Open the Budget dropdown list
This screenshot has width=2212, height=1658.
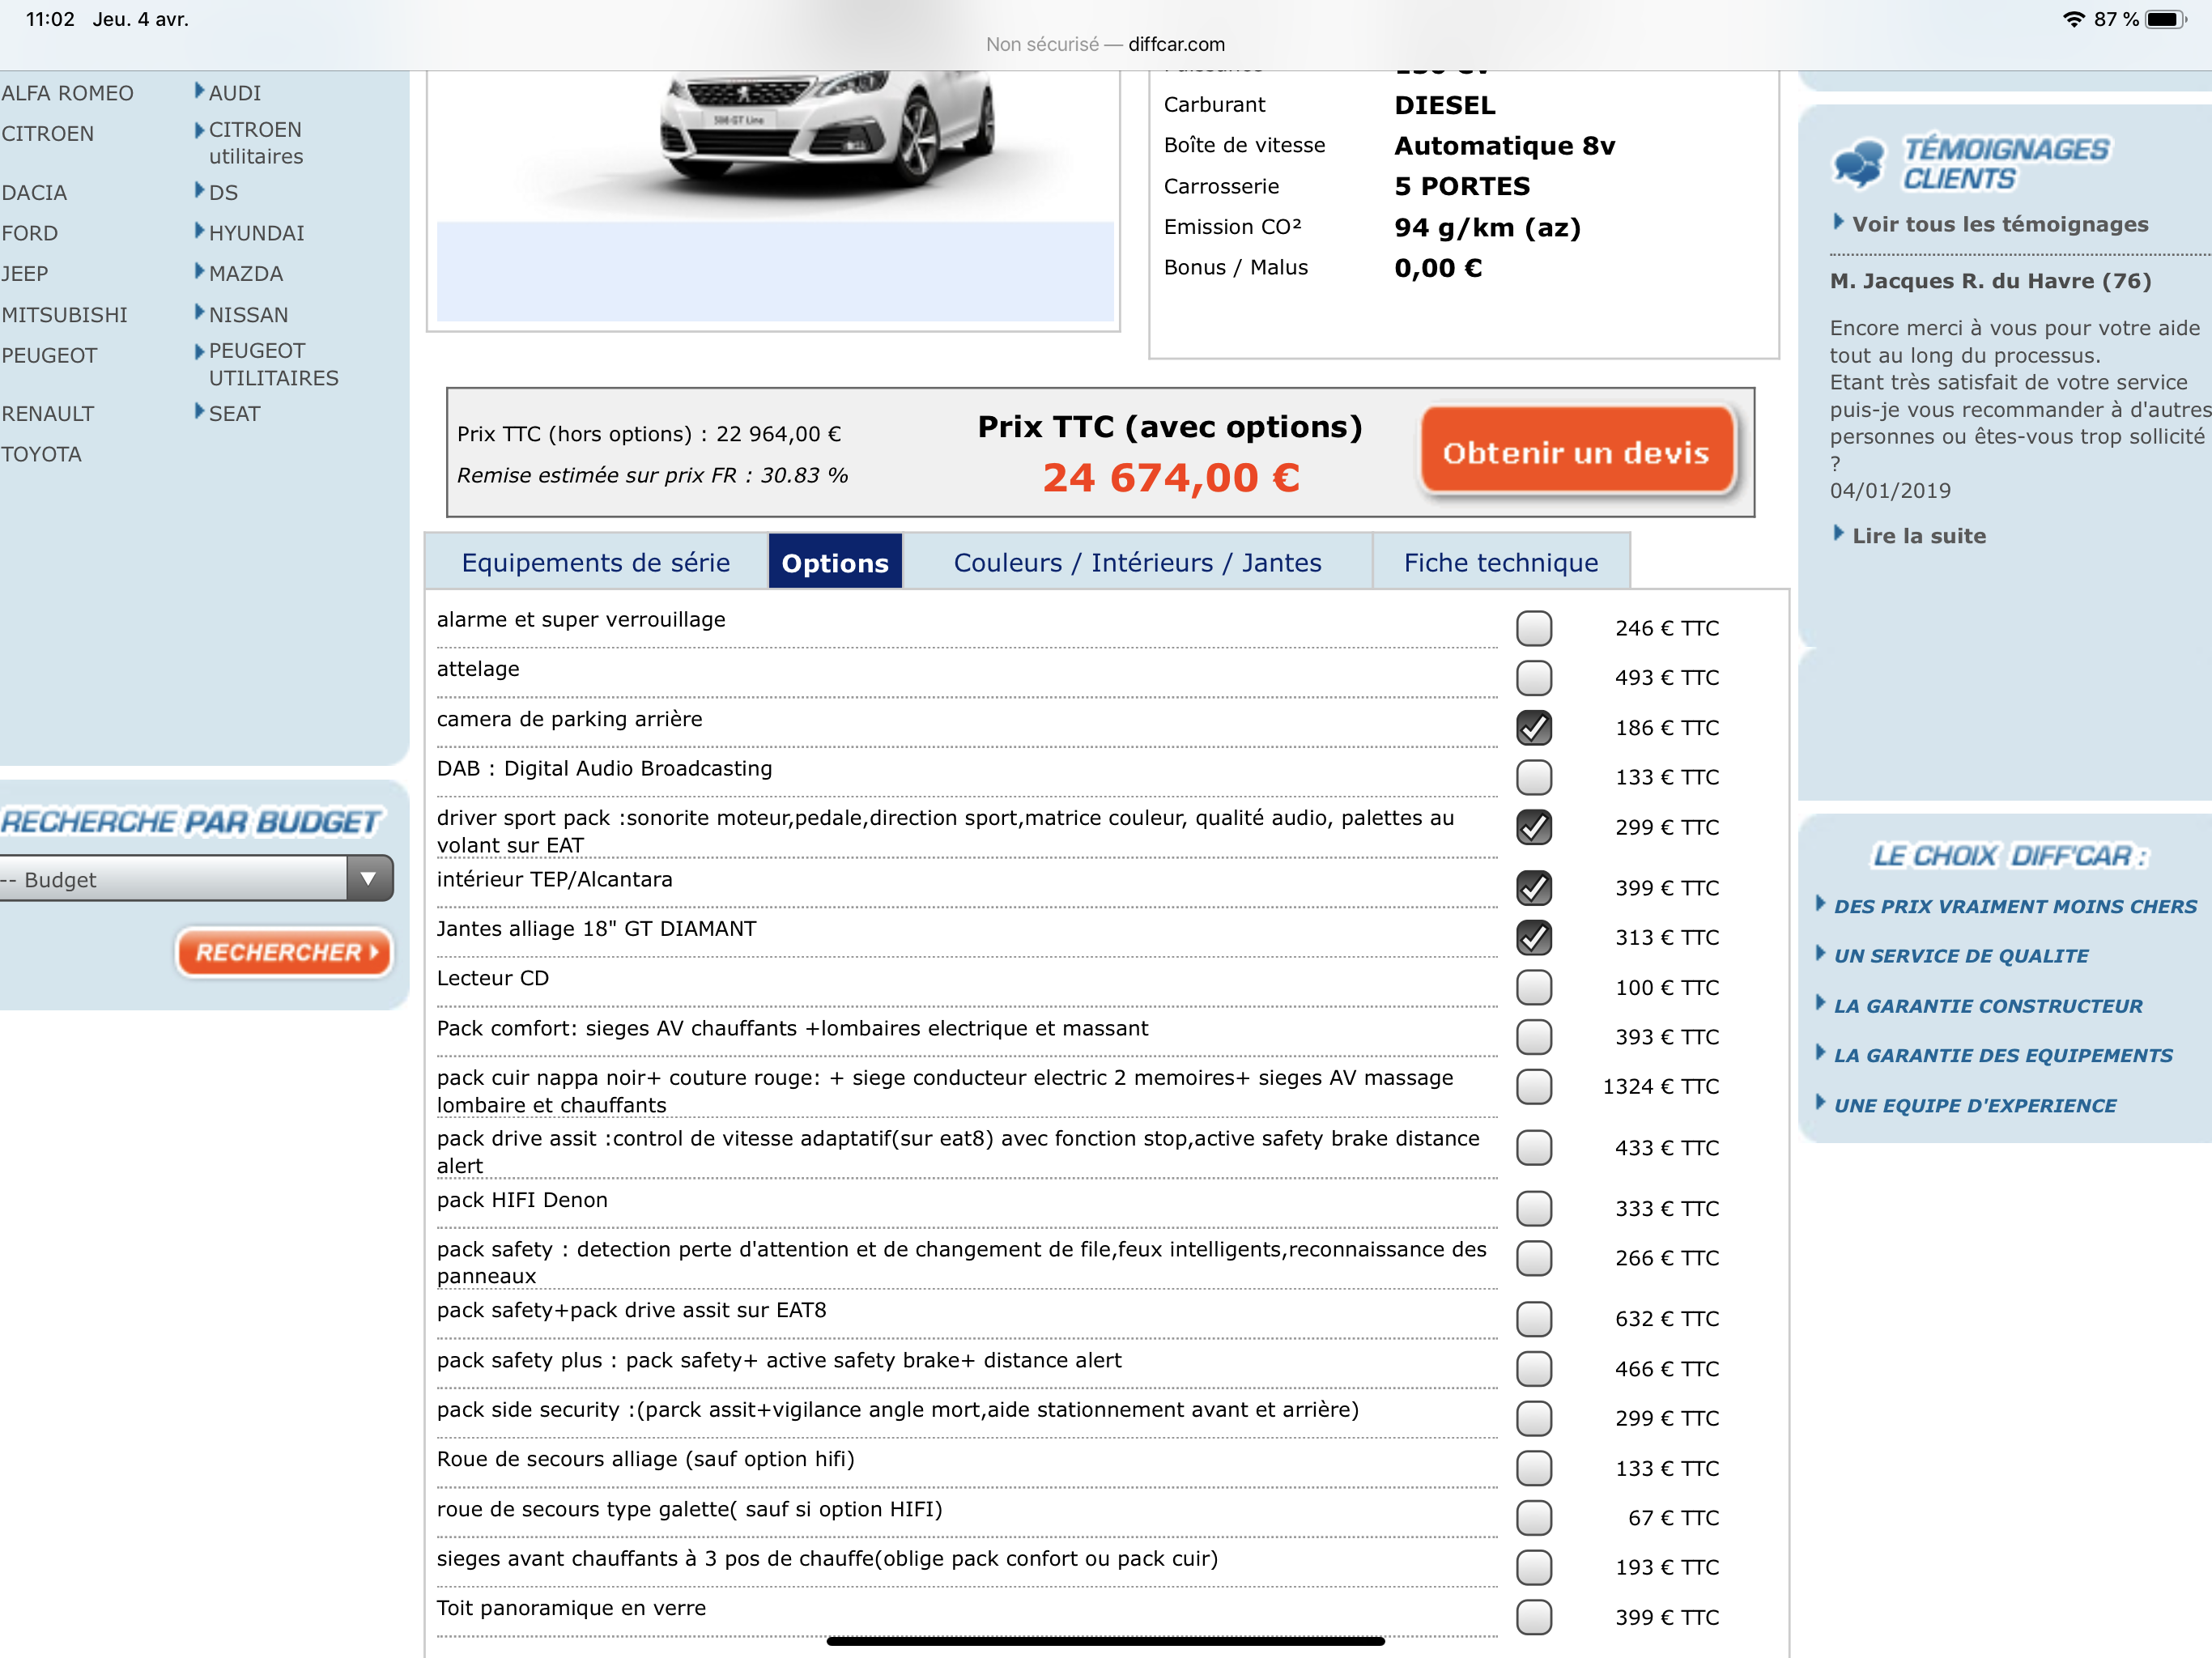(x=196, y=878)
